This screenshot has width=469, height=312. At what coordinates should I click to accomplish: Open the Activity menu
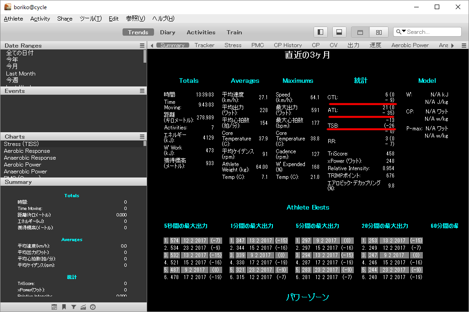(40, 19)
